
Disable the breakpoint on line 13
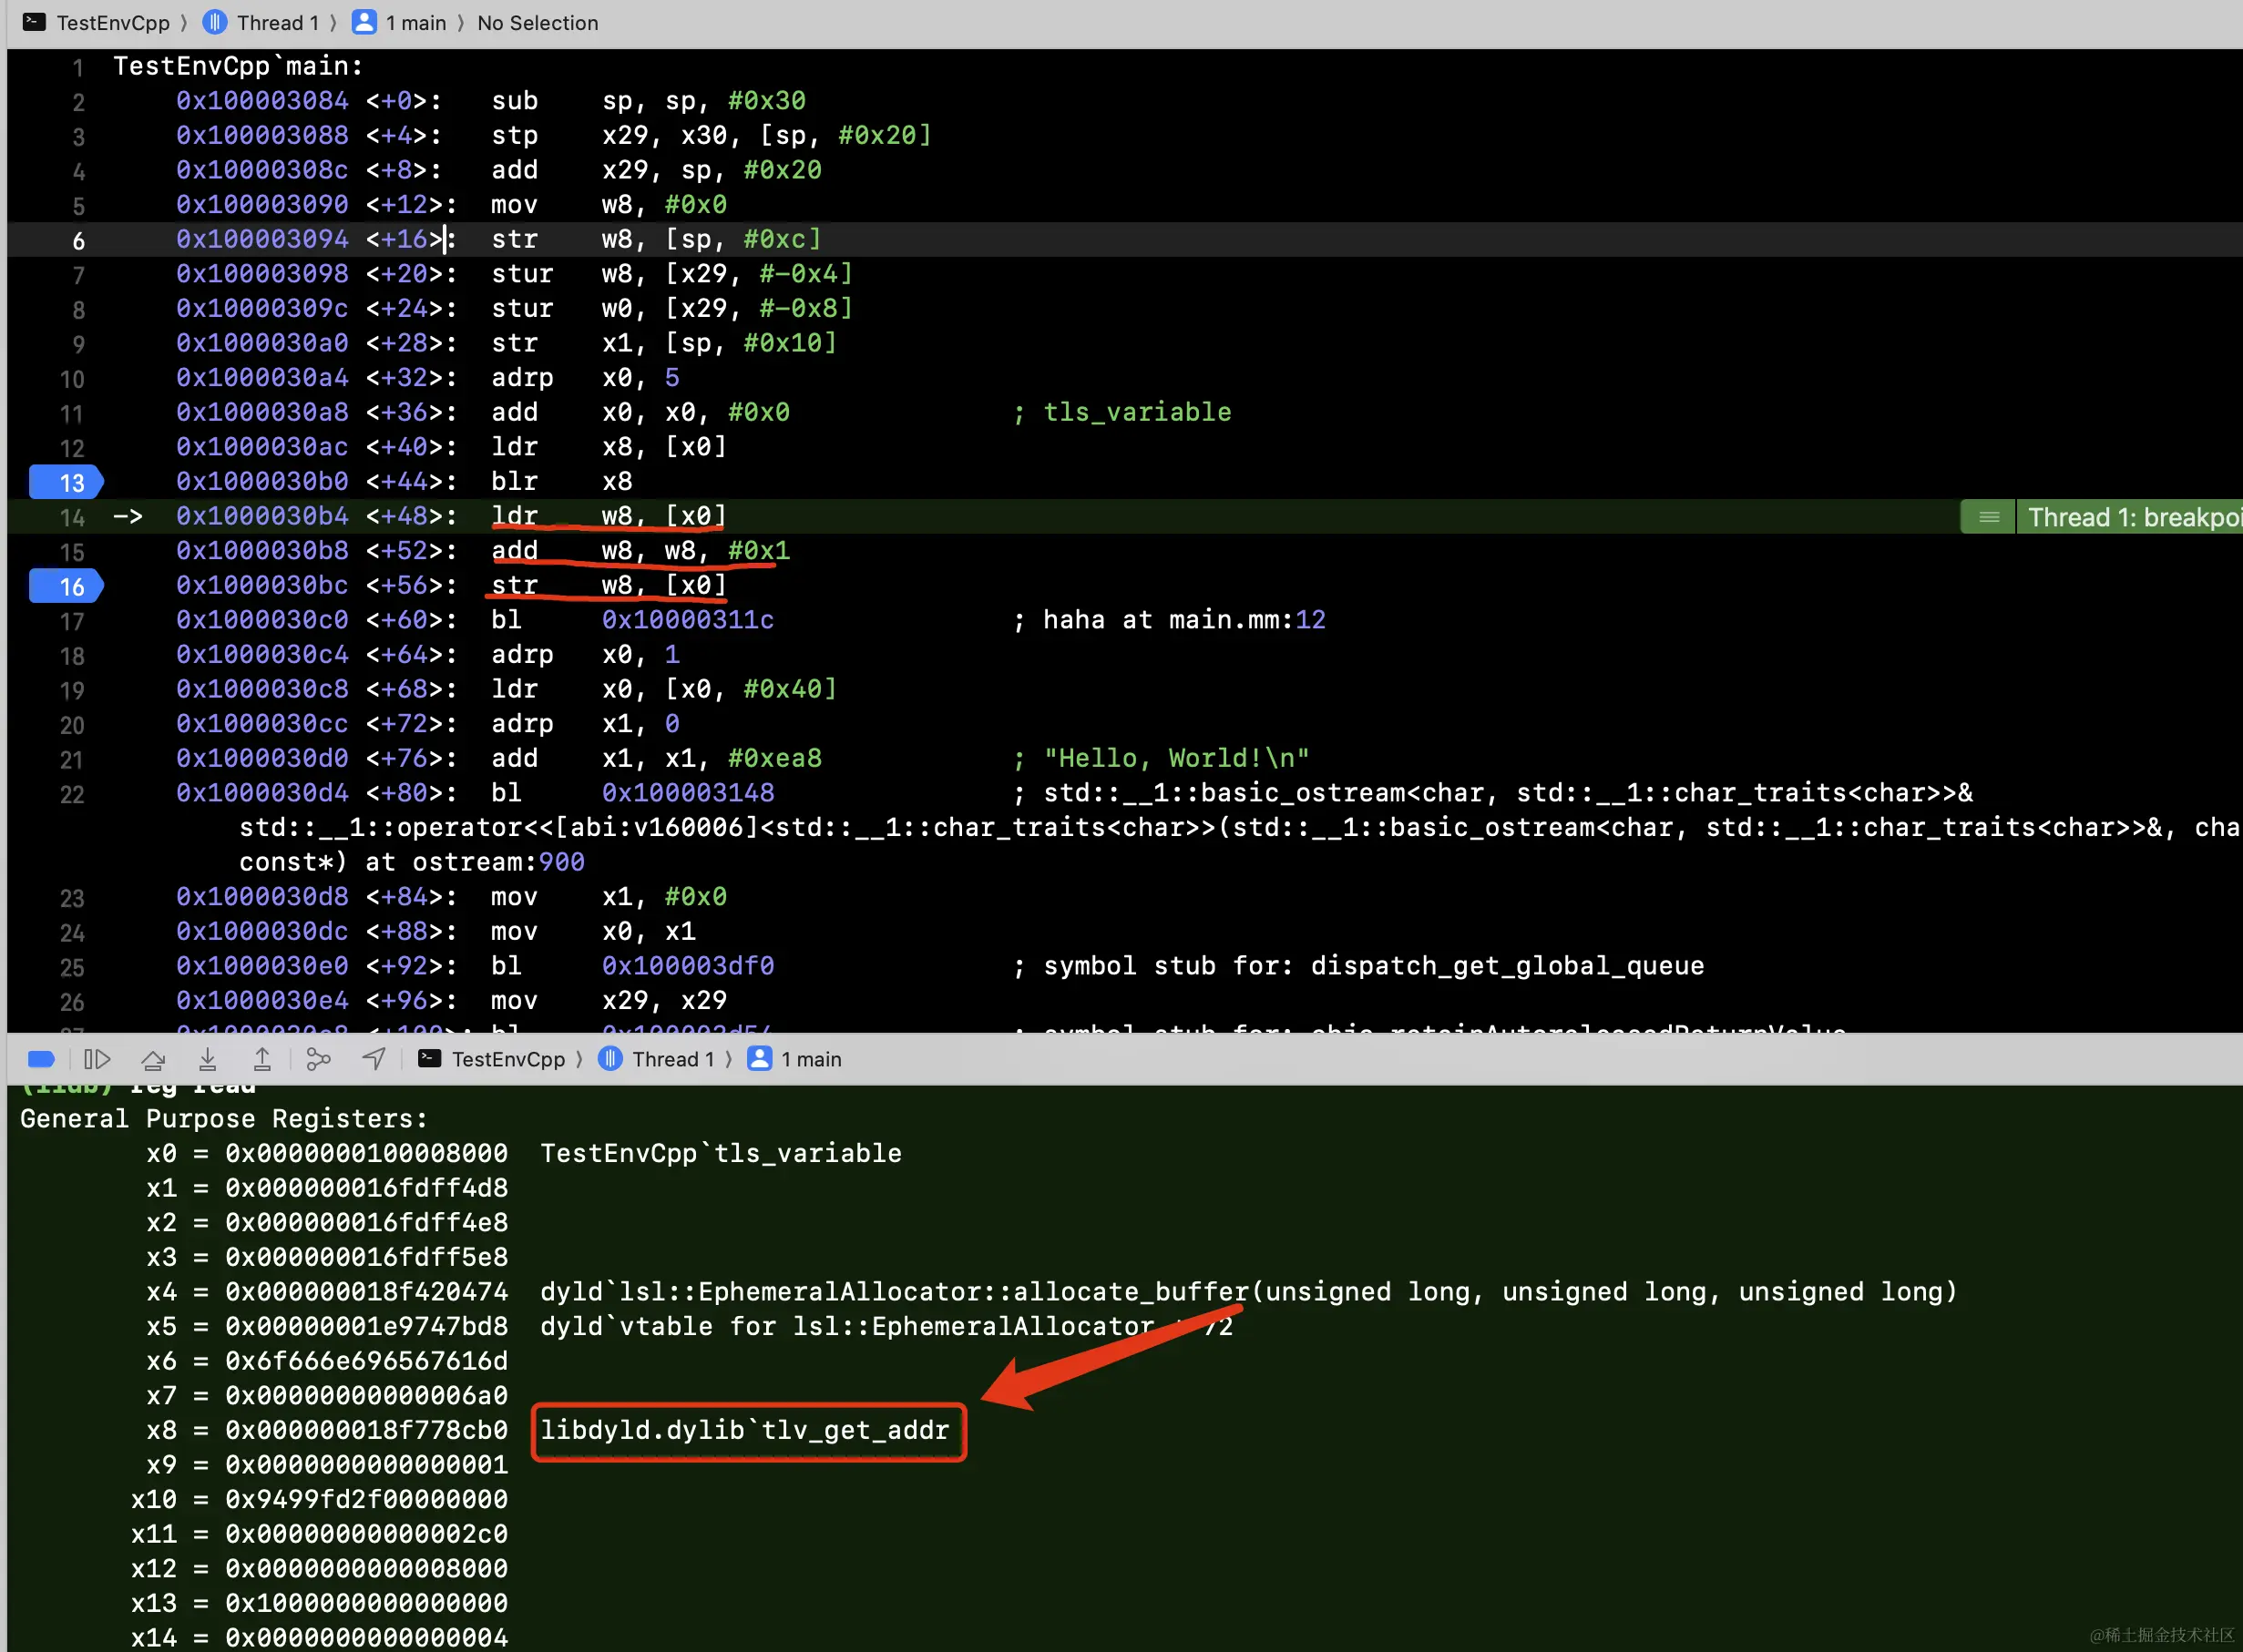point(66,483)
